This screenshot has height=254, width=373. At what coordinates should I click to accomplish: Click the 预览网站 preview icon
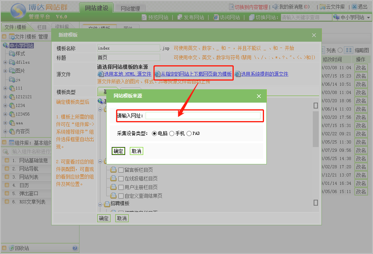[x=144, y=18]
